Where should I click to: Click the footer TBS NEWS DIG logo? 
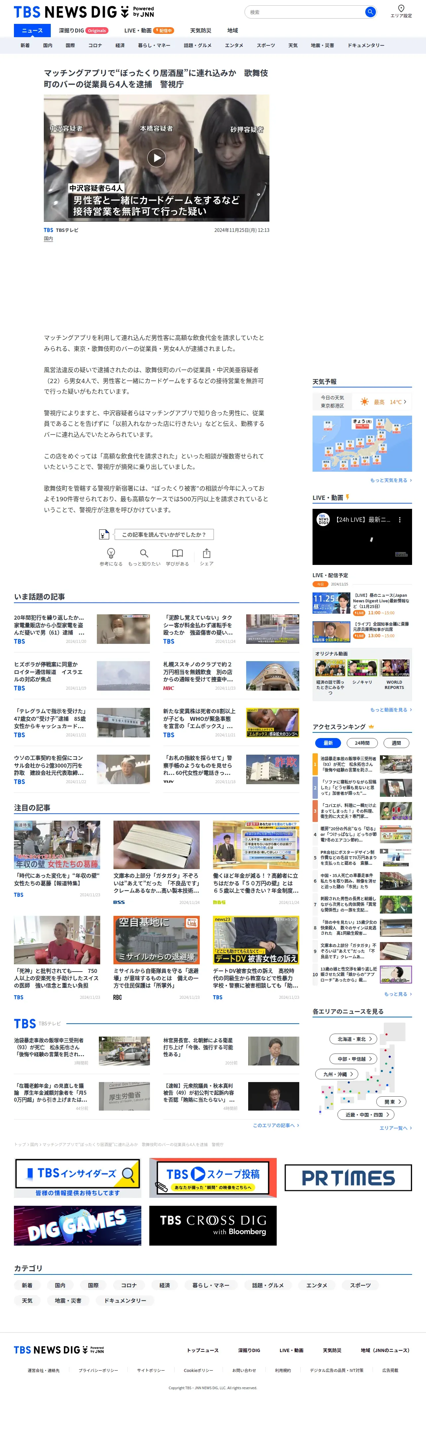click(x=59, y=1349)
